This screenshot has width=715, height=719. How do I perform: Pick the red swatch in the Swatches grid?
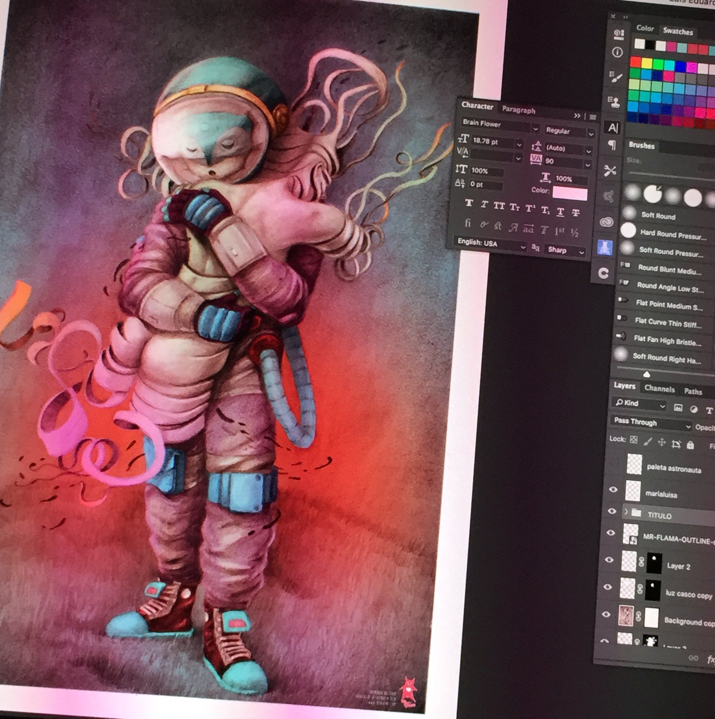635,62
